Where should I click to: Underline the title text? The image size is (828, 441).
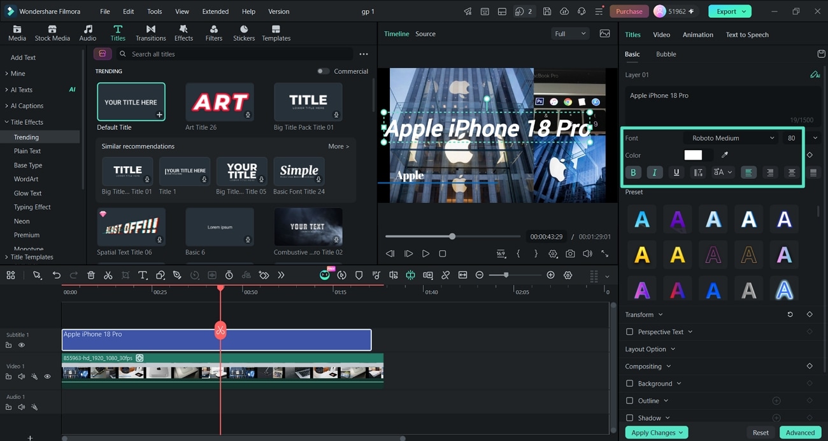coord(676,172)
